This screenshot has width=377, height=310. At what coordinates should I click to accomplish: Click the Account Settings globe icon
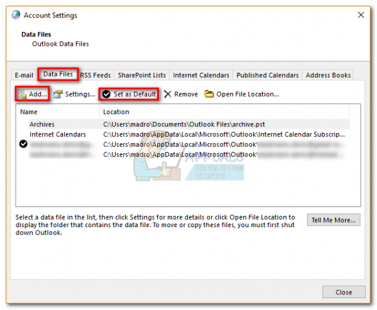(x=16, y=15)
